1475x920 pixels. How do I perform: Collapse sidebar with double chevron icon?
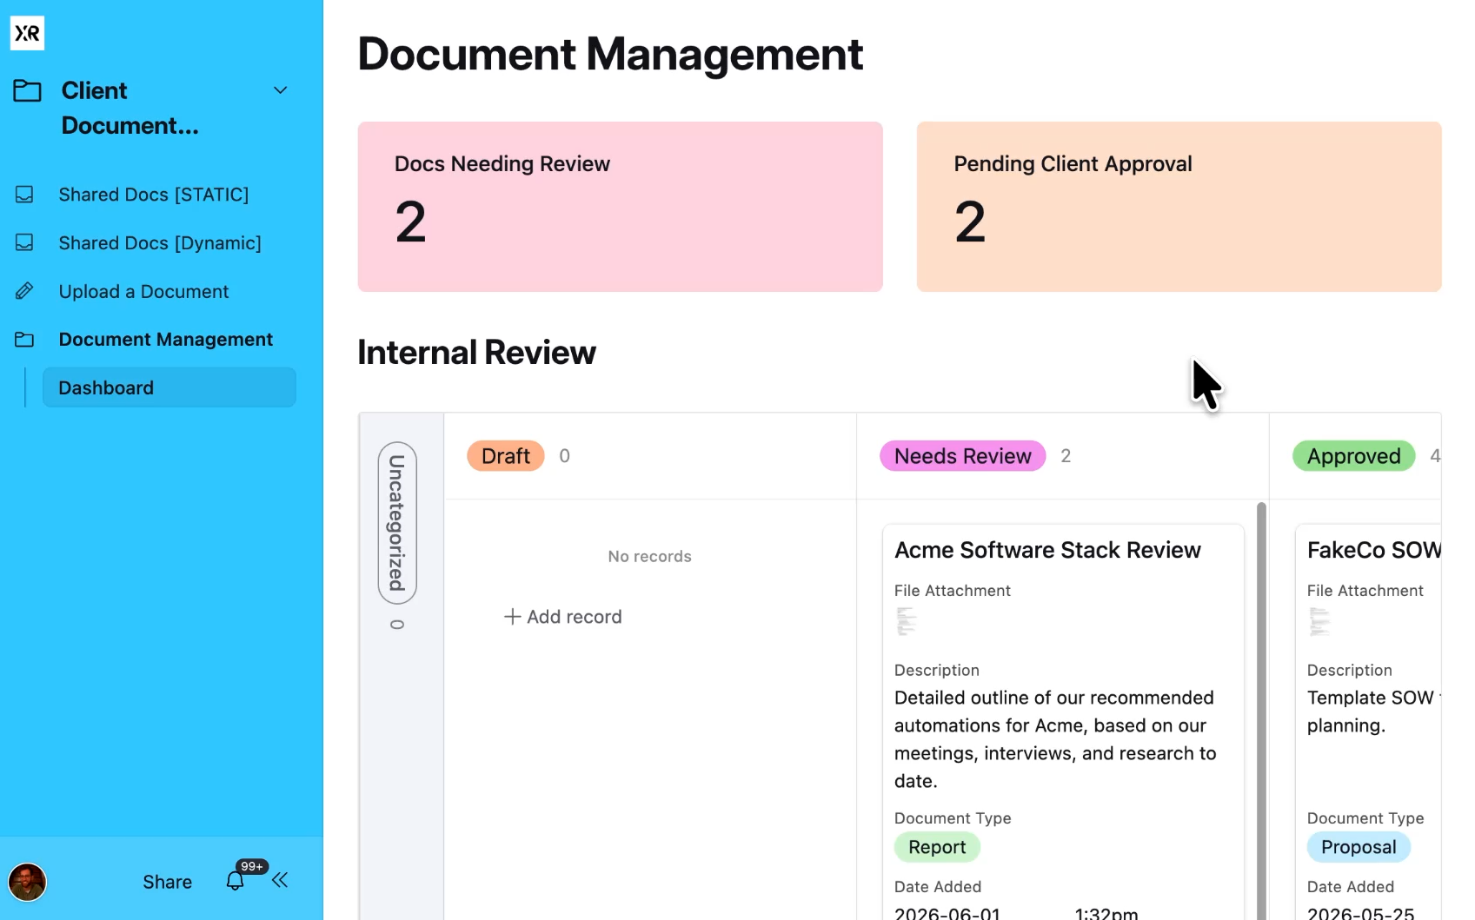[x=280, y=881]
